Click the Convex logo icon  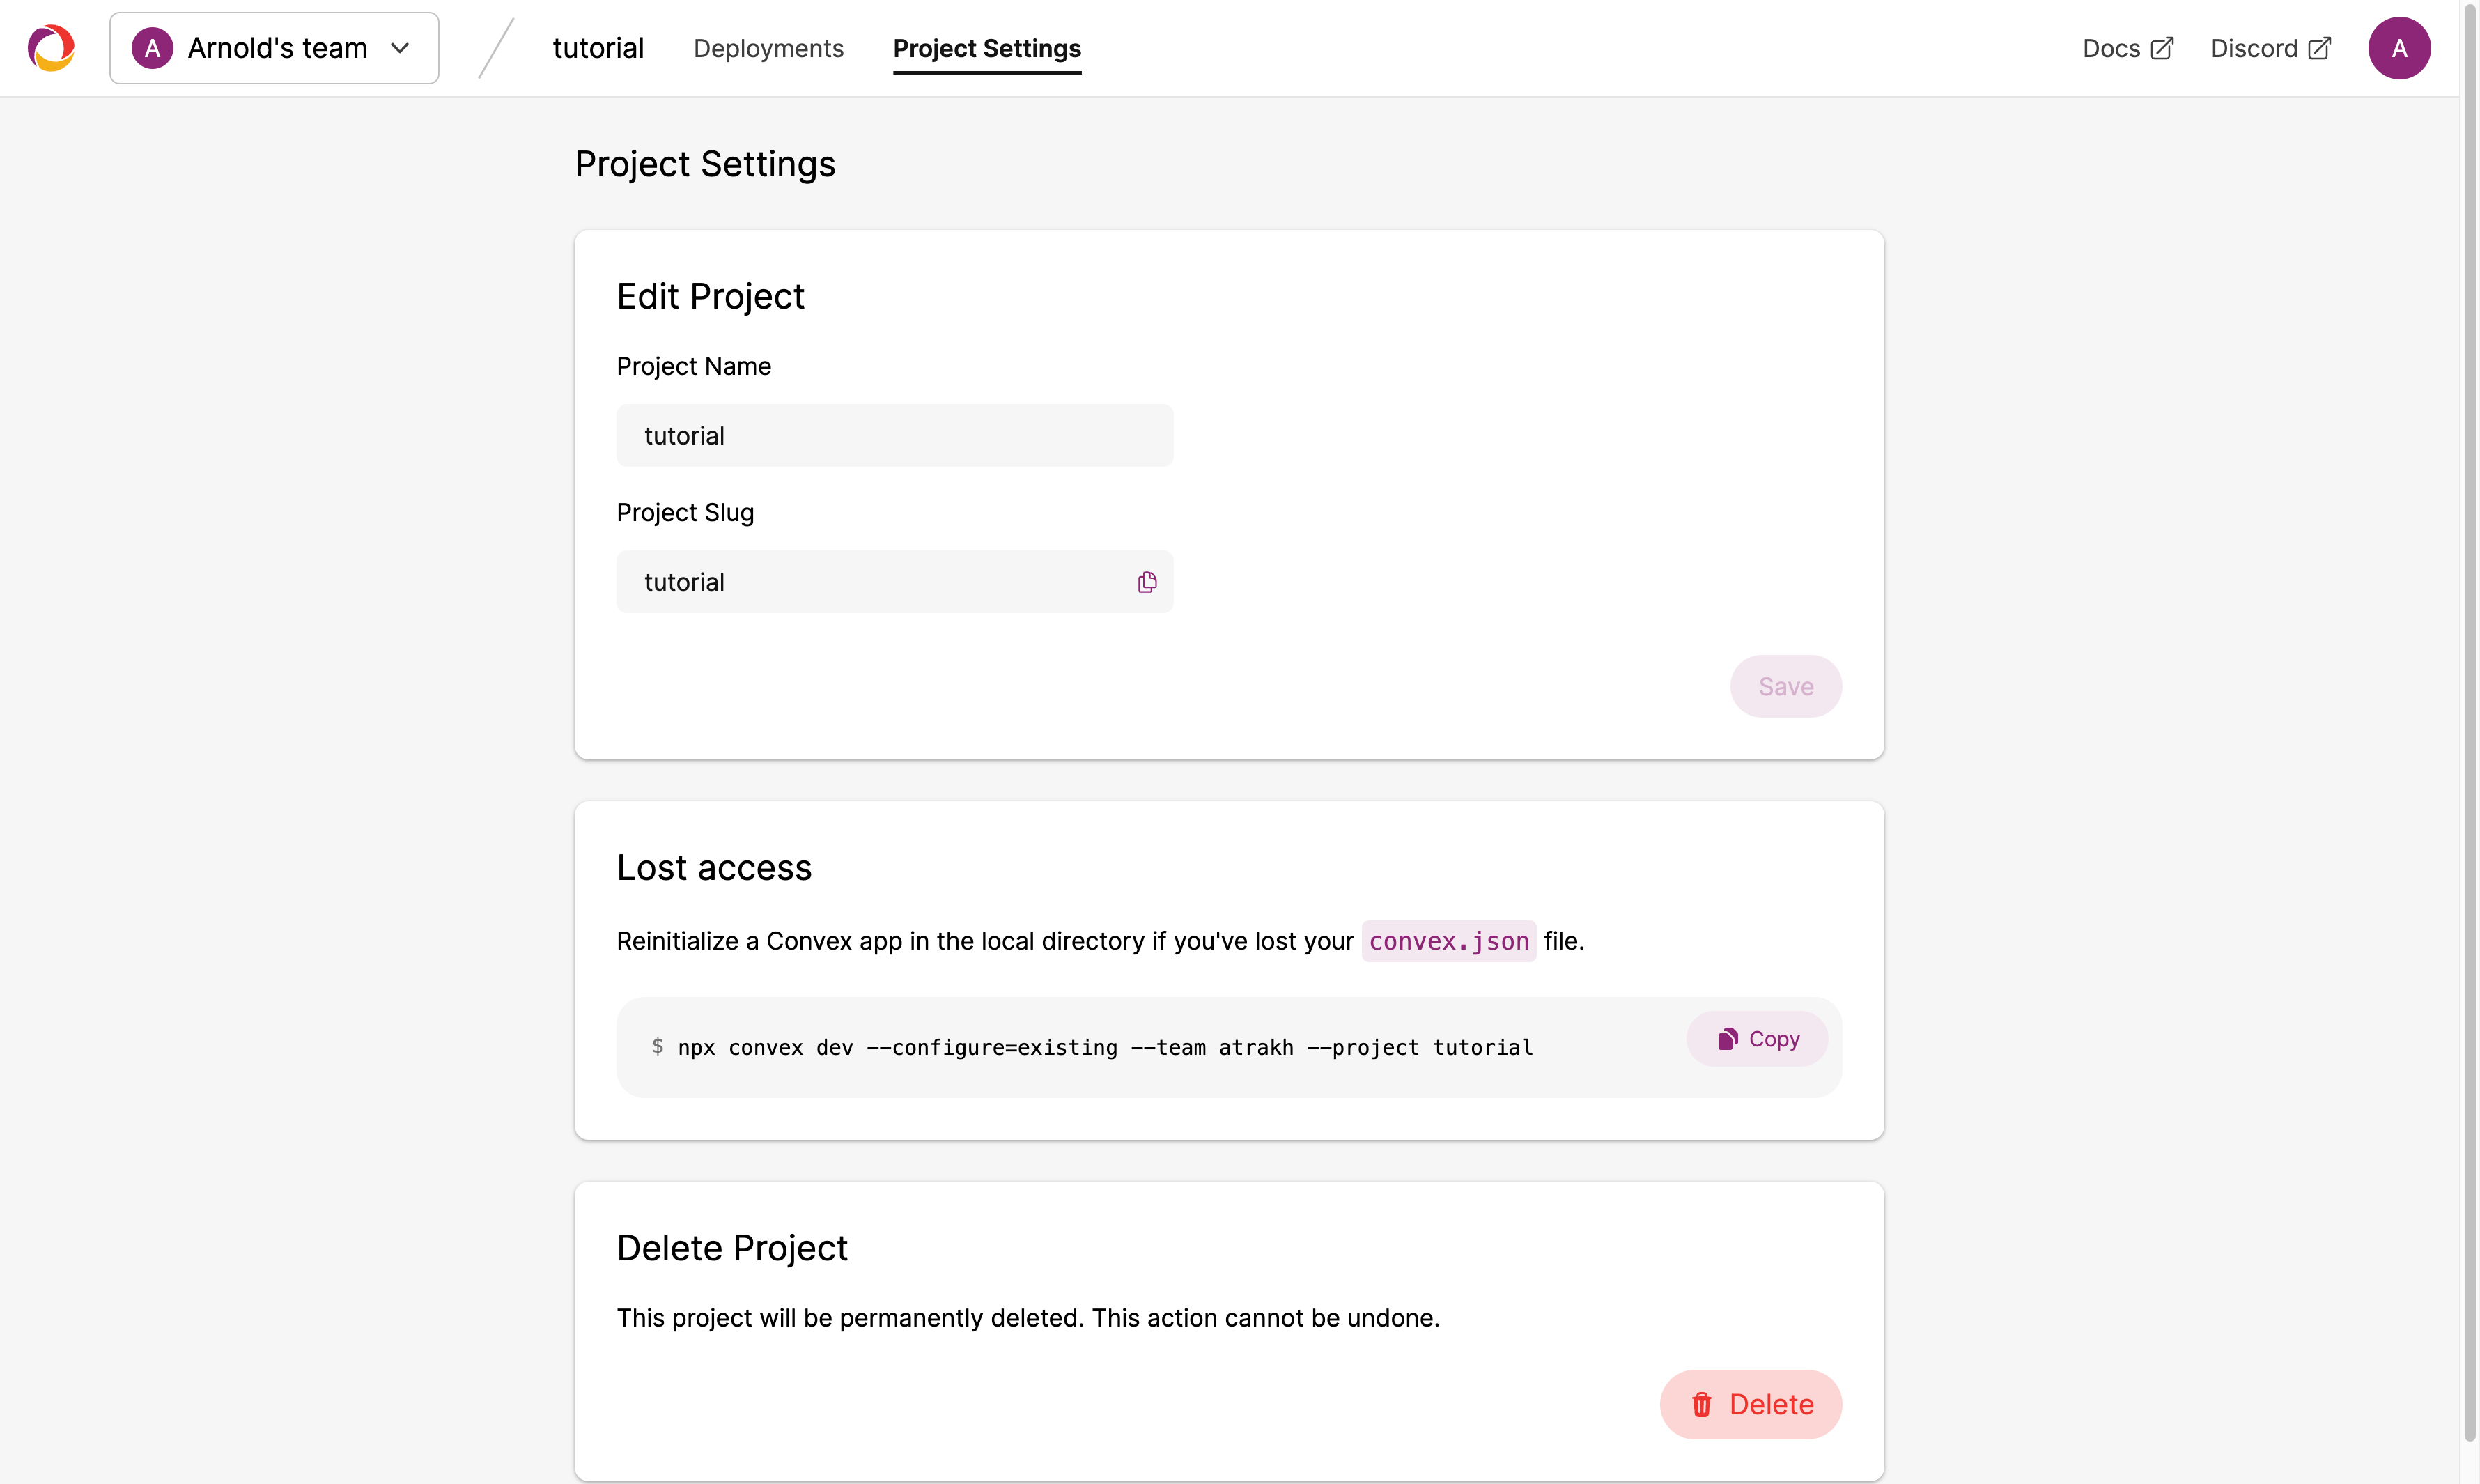tap(52, 48)
